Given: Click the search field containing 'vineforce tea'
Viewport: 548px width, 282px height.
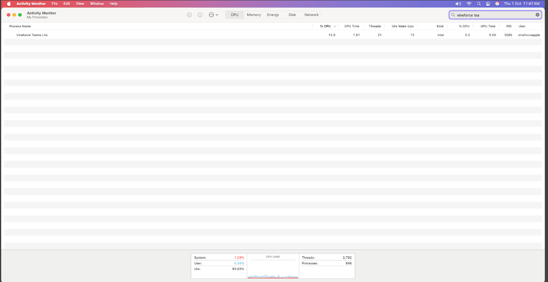Looking at the screenshot, I should tap(495, 15).
